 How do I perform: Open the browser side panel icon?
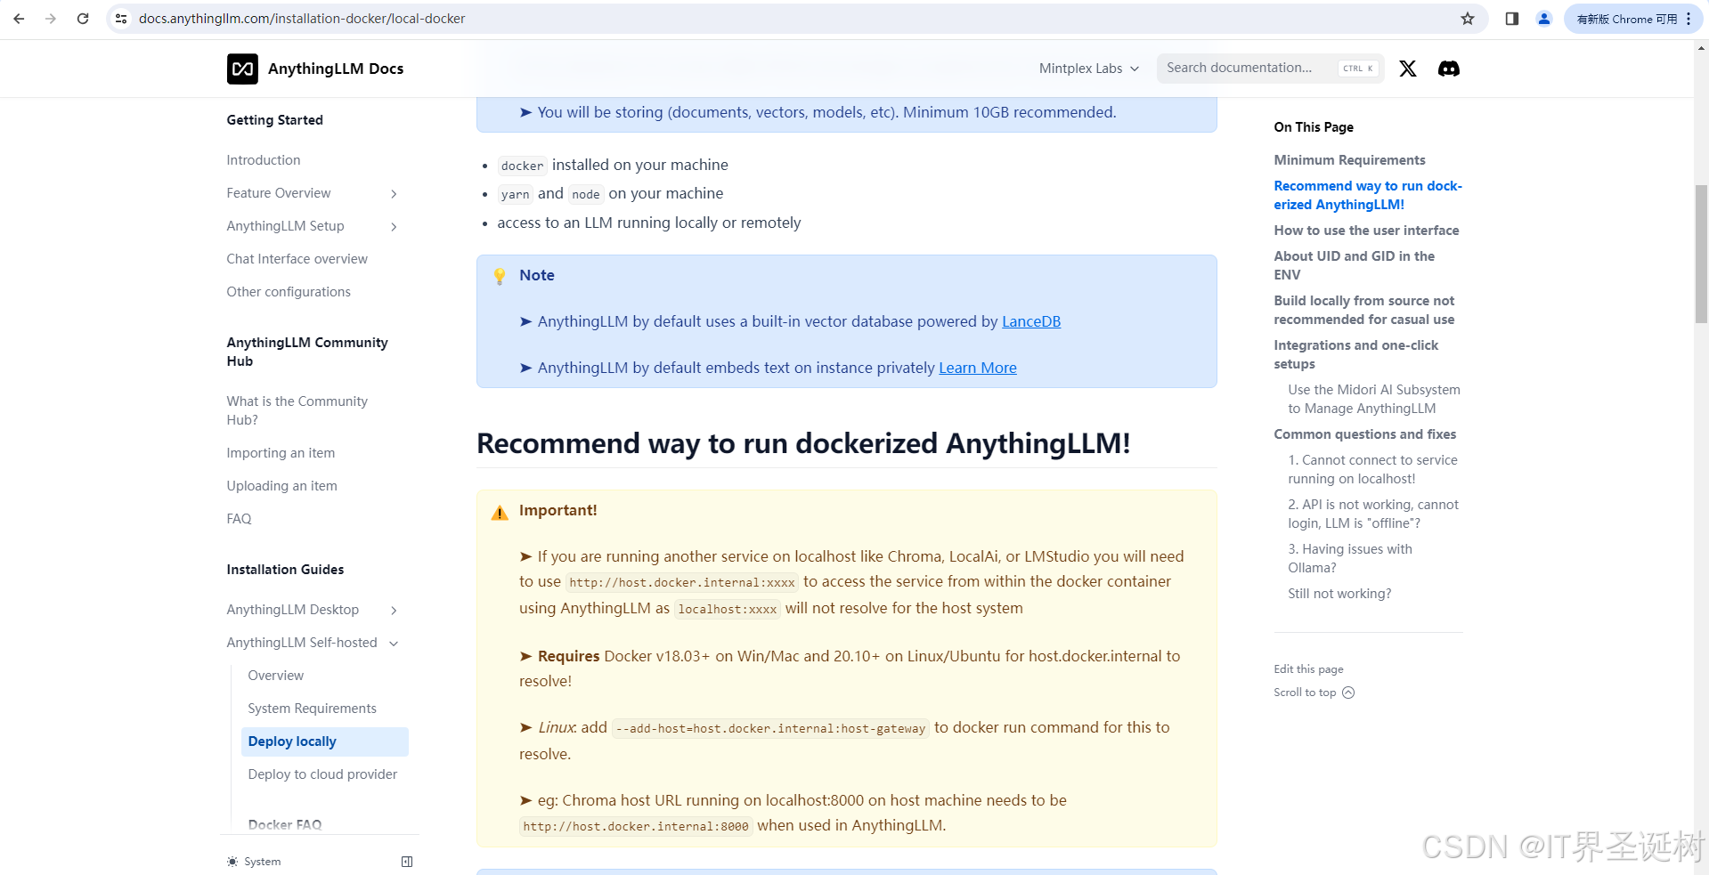(x=1512, y=19)
